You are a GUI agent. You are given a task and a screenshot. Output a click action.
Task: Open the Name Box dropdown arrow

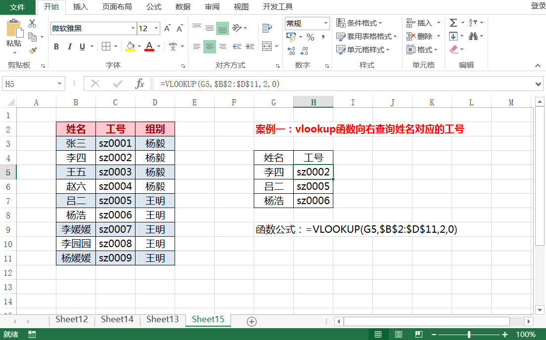tap(59, 84)
